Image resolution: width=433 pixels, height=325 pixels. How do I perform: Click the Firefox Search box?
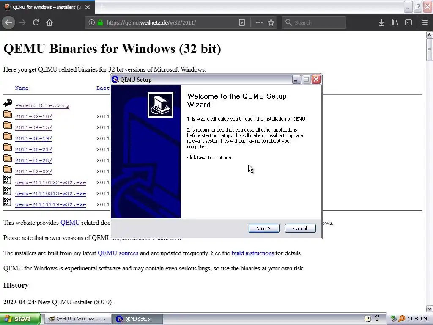(x=314, y=22)
